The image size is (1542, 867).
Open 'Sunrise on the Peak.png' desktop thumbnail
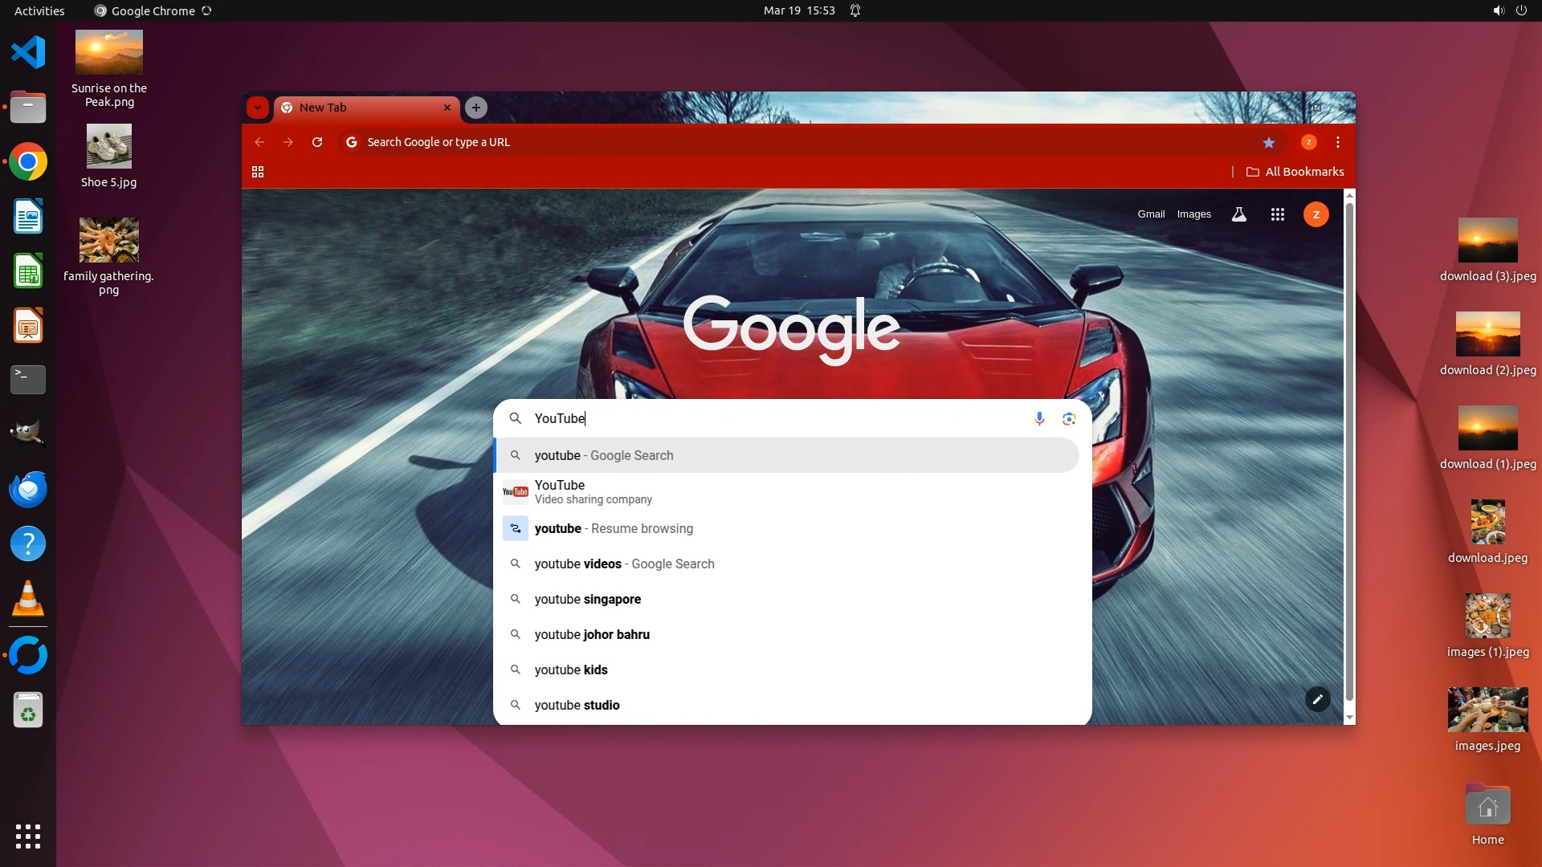109,53
